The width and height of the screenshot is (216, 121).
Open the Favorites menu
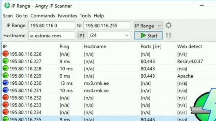pos(67,16)
